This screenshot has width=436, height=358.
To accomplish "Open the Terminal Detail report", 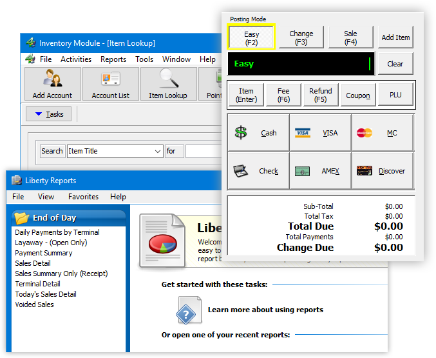I will tap(37, 284).
